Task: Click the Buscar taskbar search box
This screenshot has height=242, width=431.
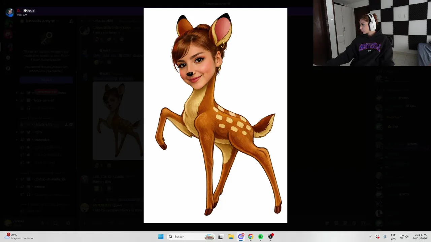Action: tap(191, 237)
